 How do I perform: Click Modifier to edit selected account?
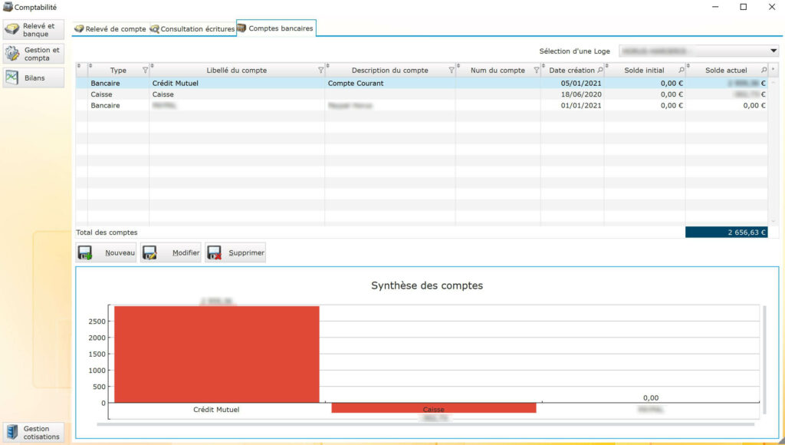click(x=171, y=253)
